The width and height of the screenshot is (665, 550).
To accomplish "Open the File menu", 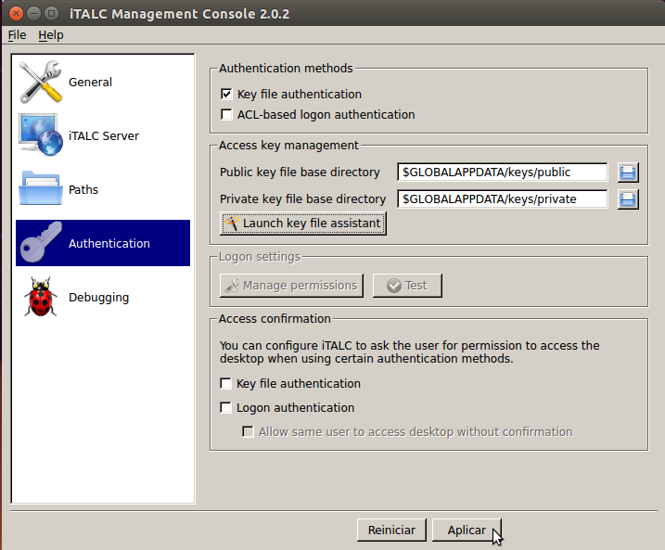I will coord(17,34).
